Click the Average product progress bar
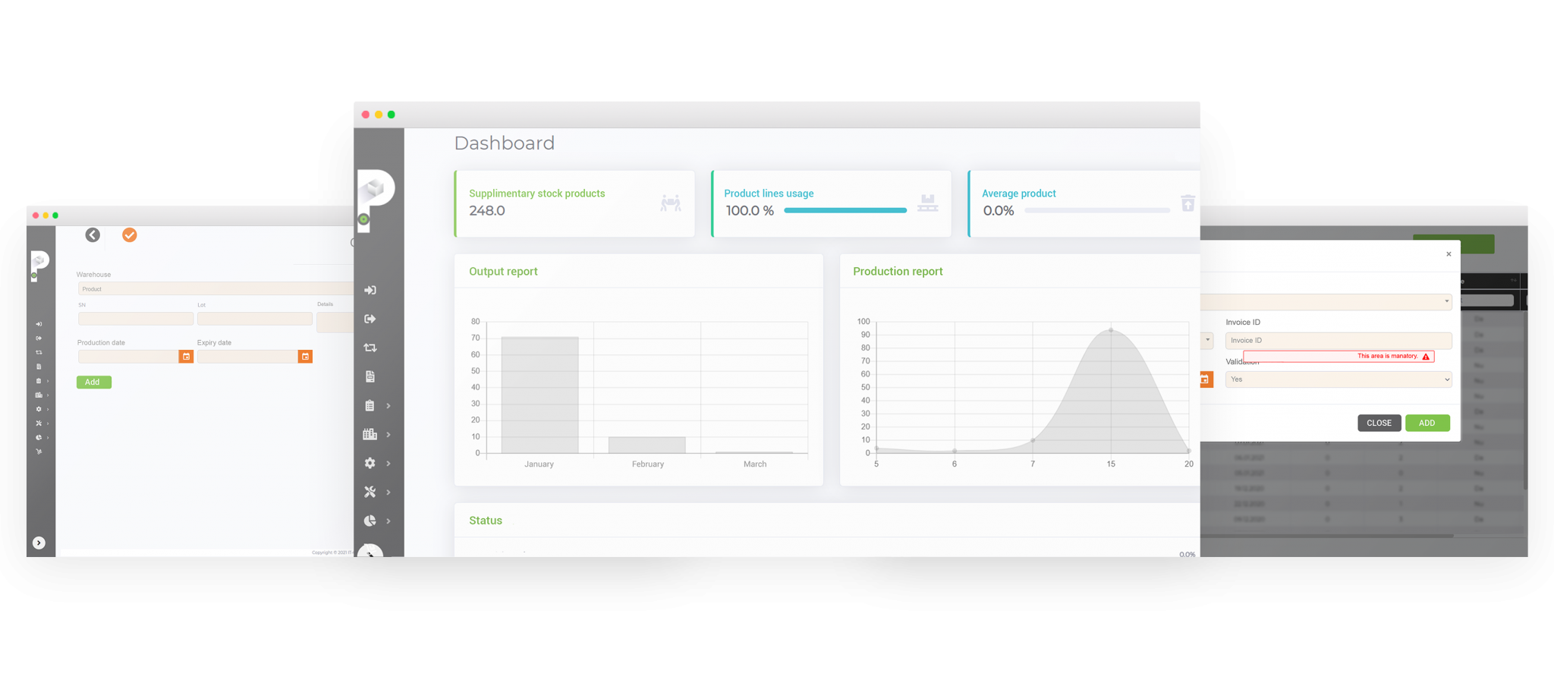1554x686 pixels. [1097, 210]
